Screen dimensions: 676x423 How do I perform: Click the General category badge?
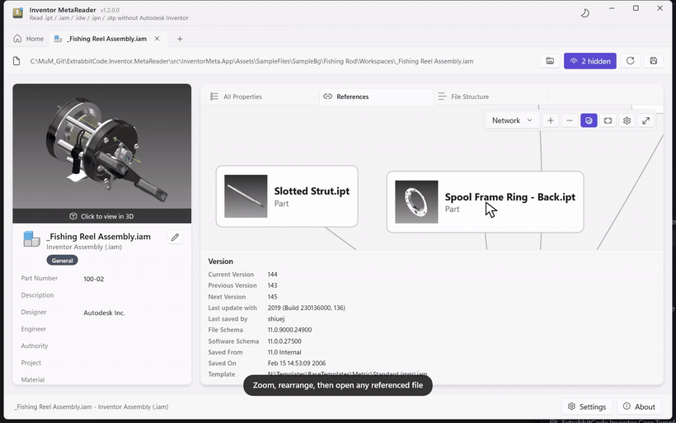(x=62, y=261)
